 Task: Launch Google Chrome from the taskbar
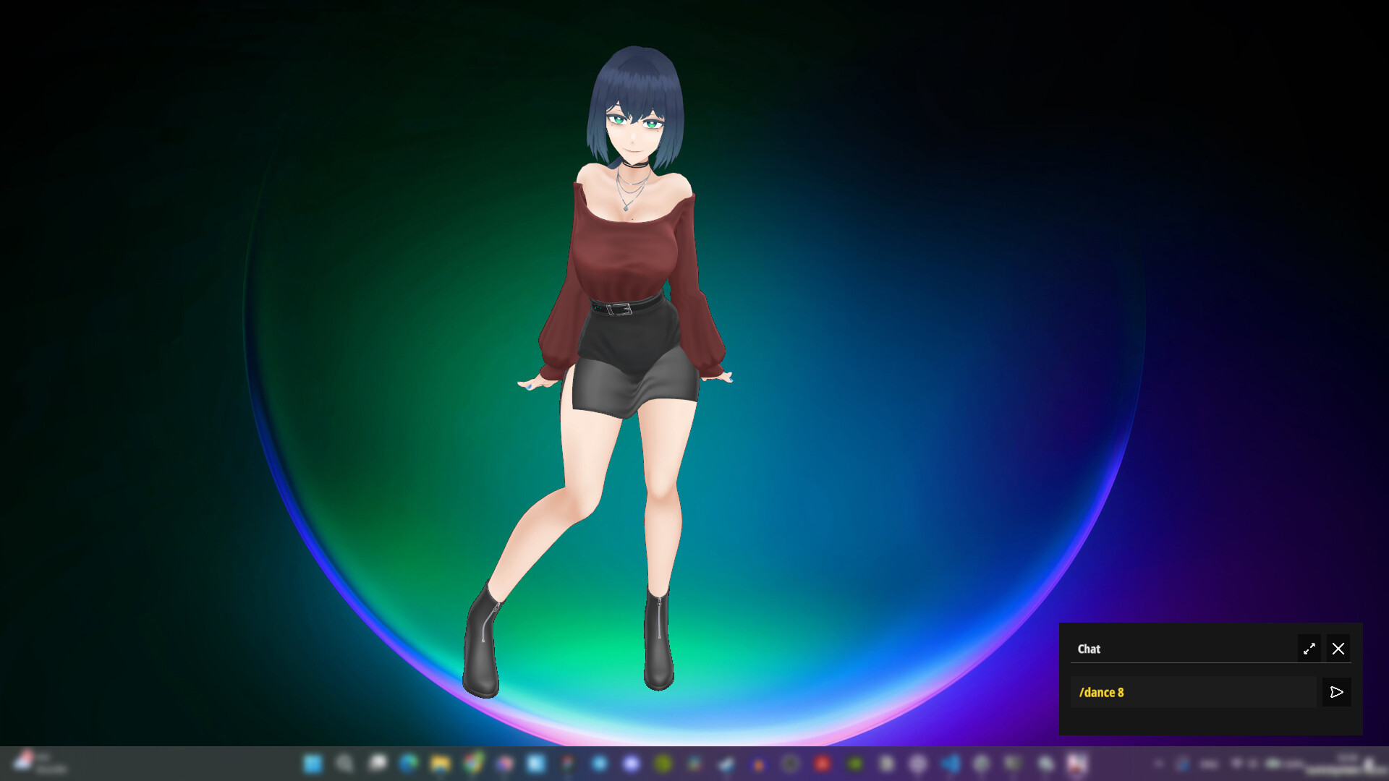click(472, 764)
